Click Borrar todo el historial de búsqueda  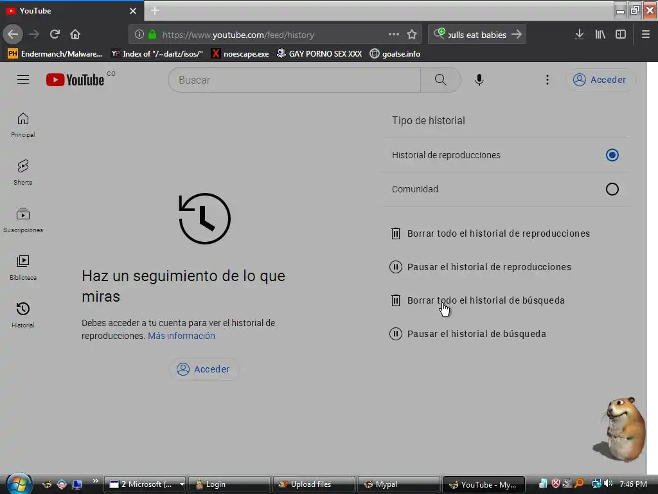click(477, 300)
